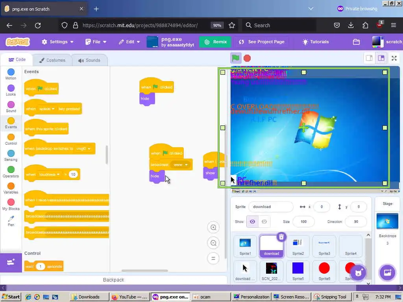Open the File menu
The image size is (403, 302).
point(96,42)
